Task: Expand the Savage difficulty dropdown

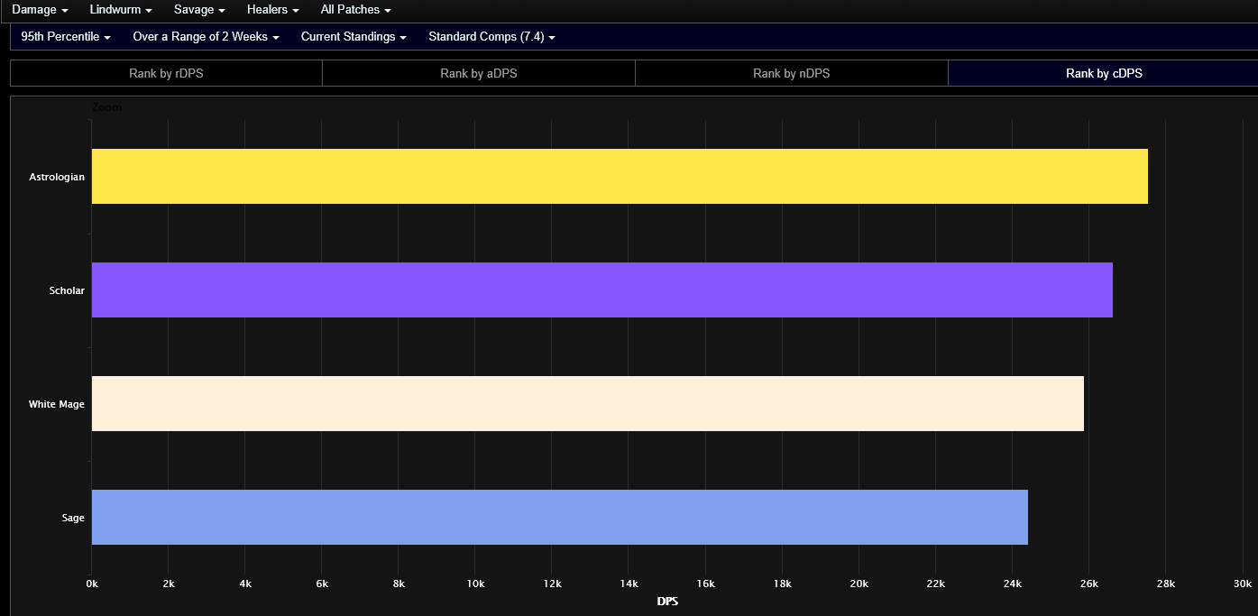Action: coord(199,10)
